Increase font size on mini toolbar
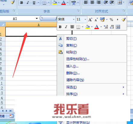Viewport: 133px width, 124px height. click(x=90, y=20)
